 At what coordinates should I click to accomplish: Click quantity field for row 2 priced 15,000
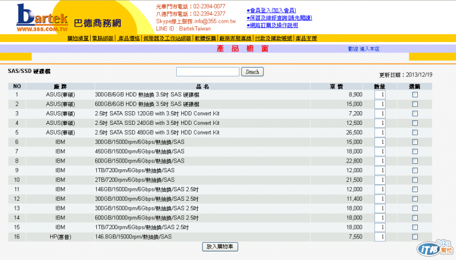[380, 104]
